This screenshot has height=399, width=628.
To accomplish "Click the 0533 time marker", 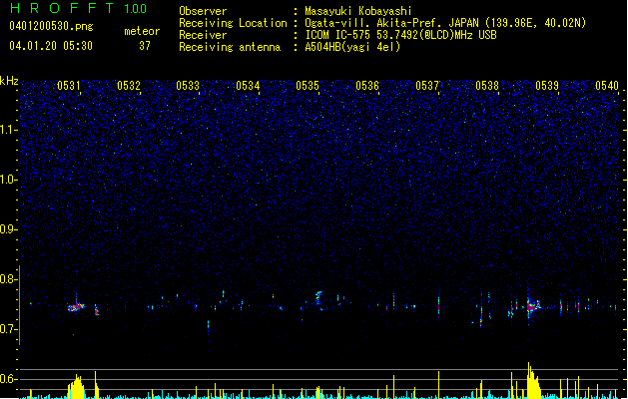I will (x=188, y=86).
